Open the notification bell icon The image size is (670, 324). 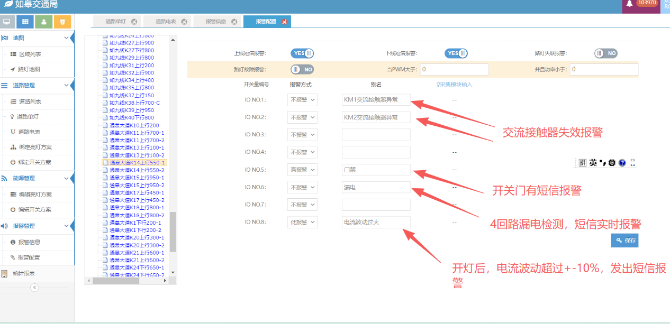coord(629,4)
